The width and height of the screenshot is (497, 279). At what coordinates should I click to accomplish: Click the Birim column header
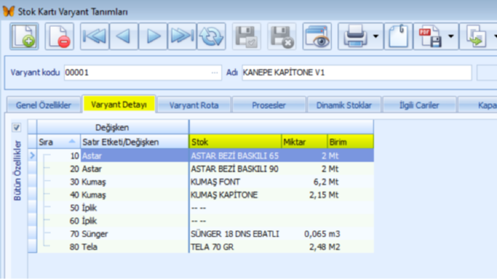[350, 142]
